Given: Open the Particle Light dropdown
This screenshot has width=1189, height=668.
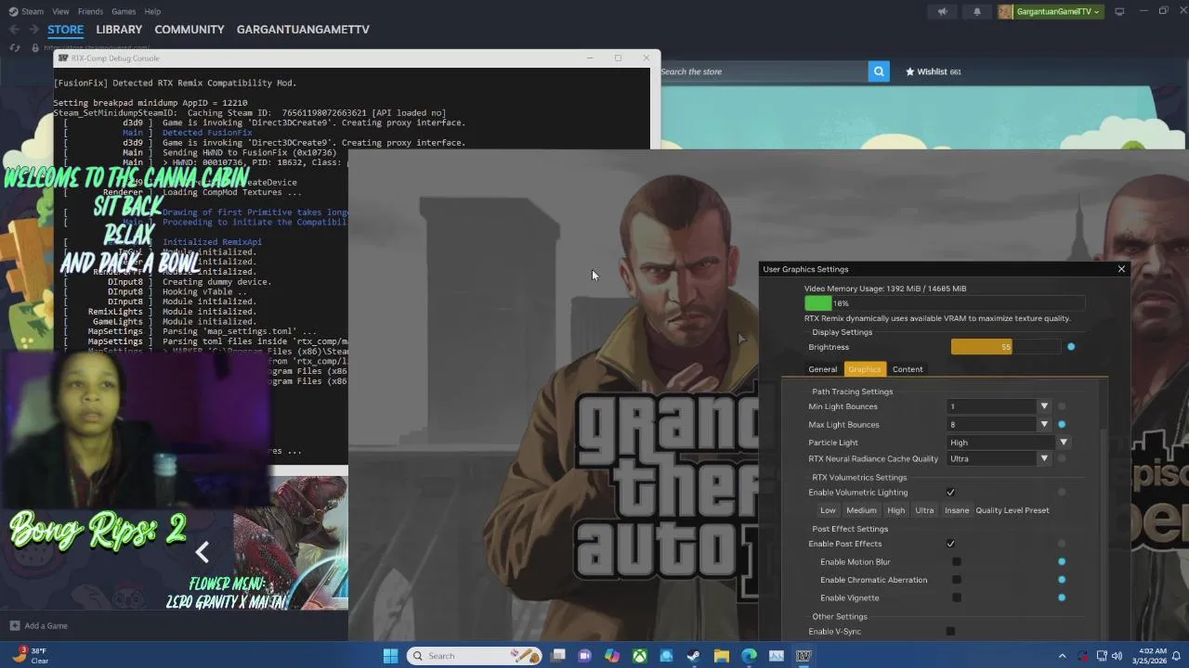Looking at the screenshot, I should 1008,443.
